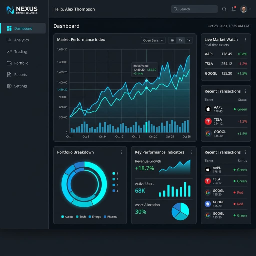Viewport: 256px width, 256px height.
Task: Click the AAPL row in Live Market Watch
Action: [226, 54]
